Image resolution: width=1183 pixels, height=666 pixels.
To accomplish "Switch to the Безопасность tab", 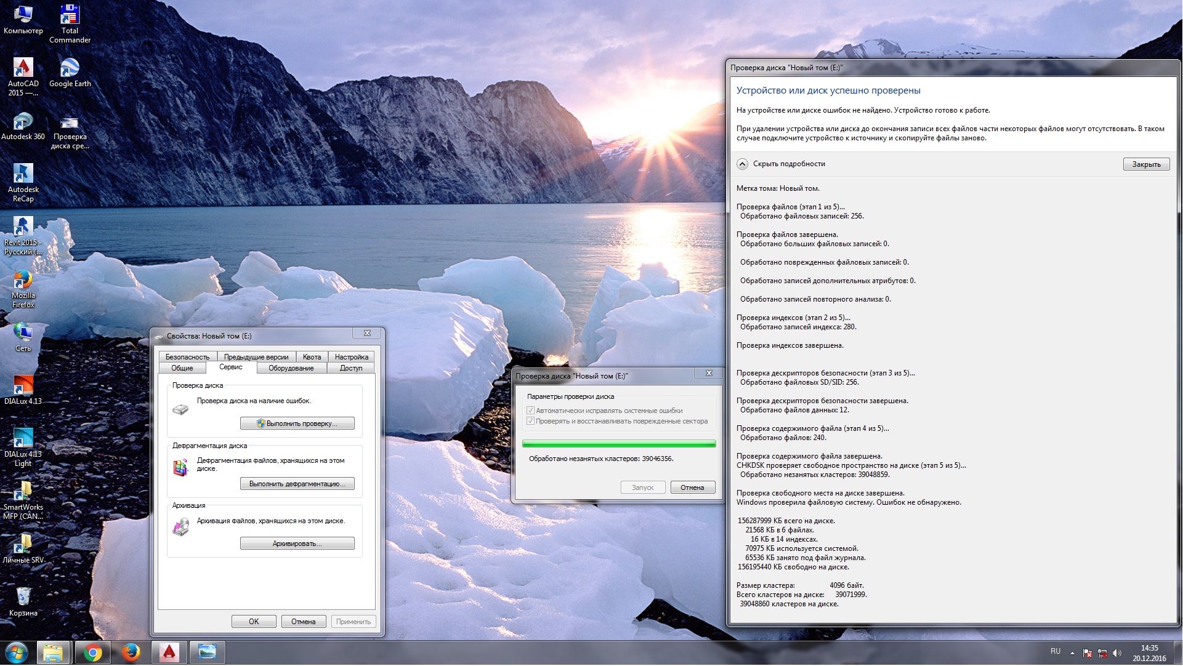I will coord(187,357).
